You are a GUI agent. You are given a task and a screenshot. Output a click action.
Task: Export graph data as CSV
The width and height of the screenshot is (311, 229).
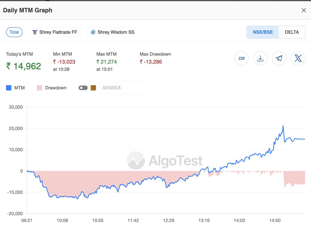[x=241, y=58]
